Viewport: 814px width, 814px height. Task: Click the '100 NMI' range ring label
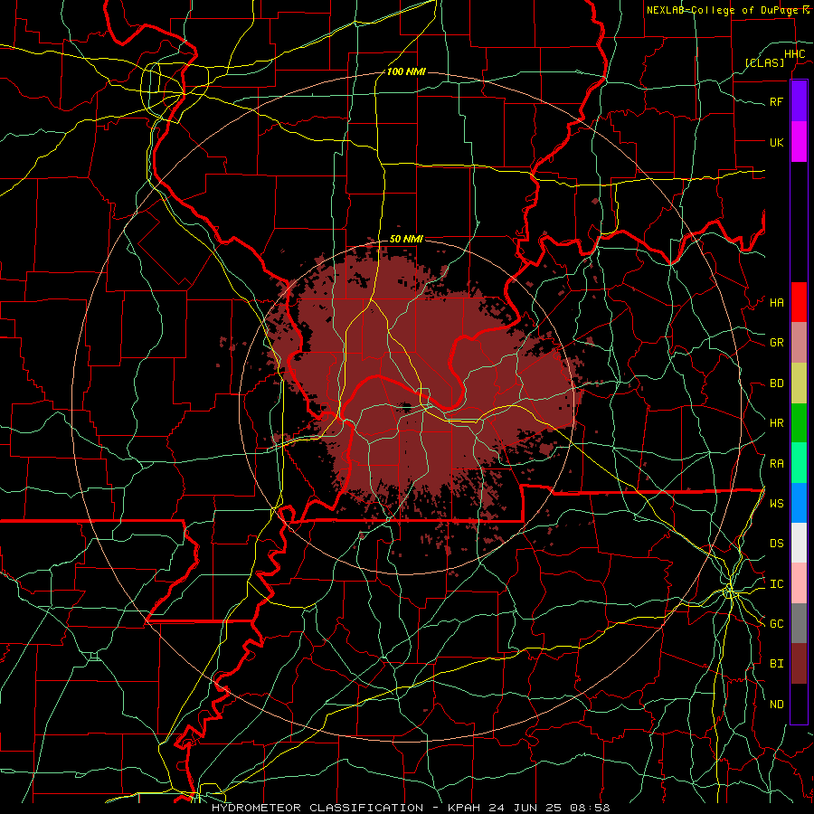click(406, 71)
